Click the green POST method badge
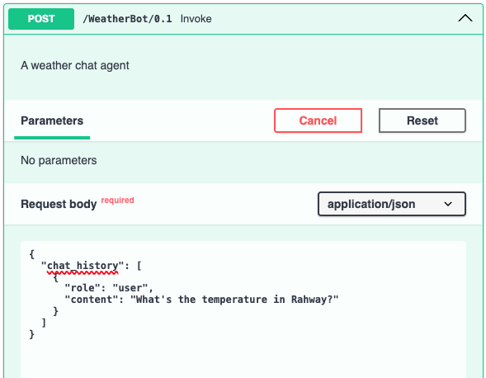This screenshot has width=486, height=378. coord(41,19)
